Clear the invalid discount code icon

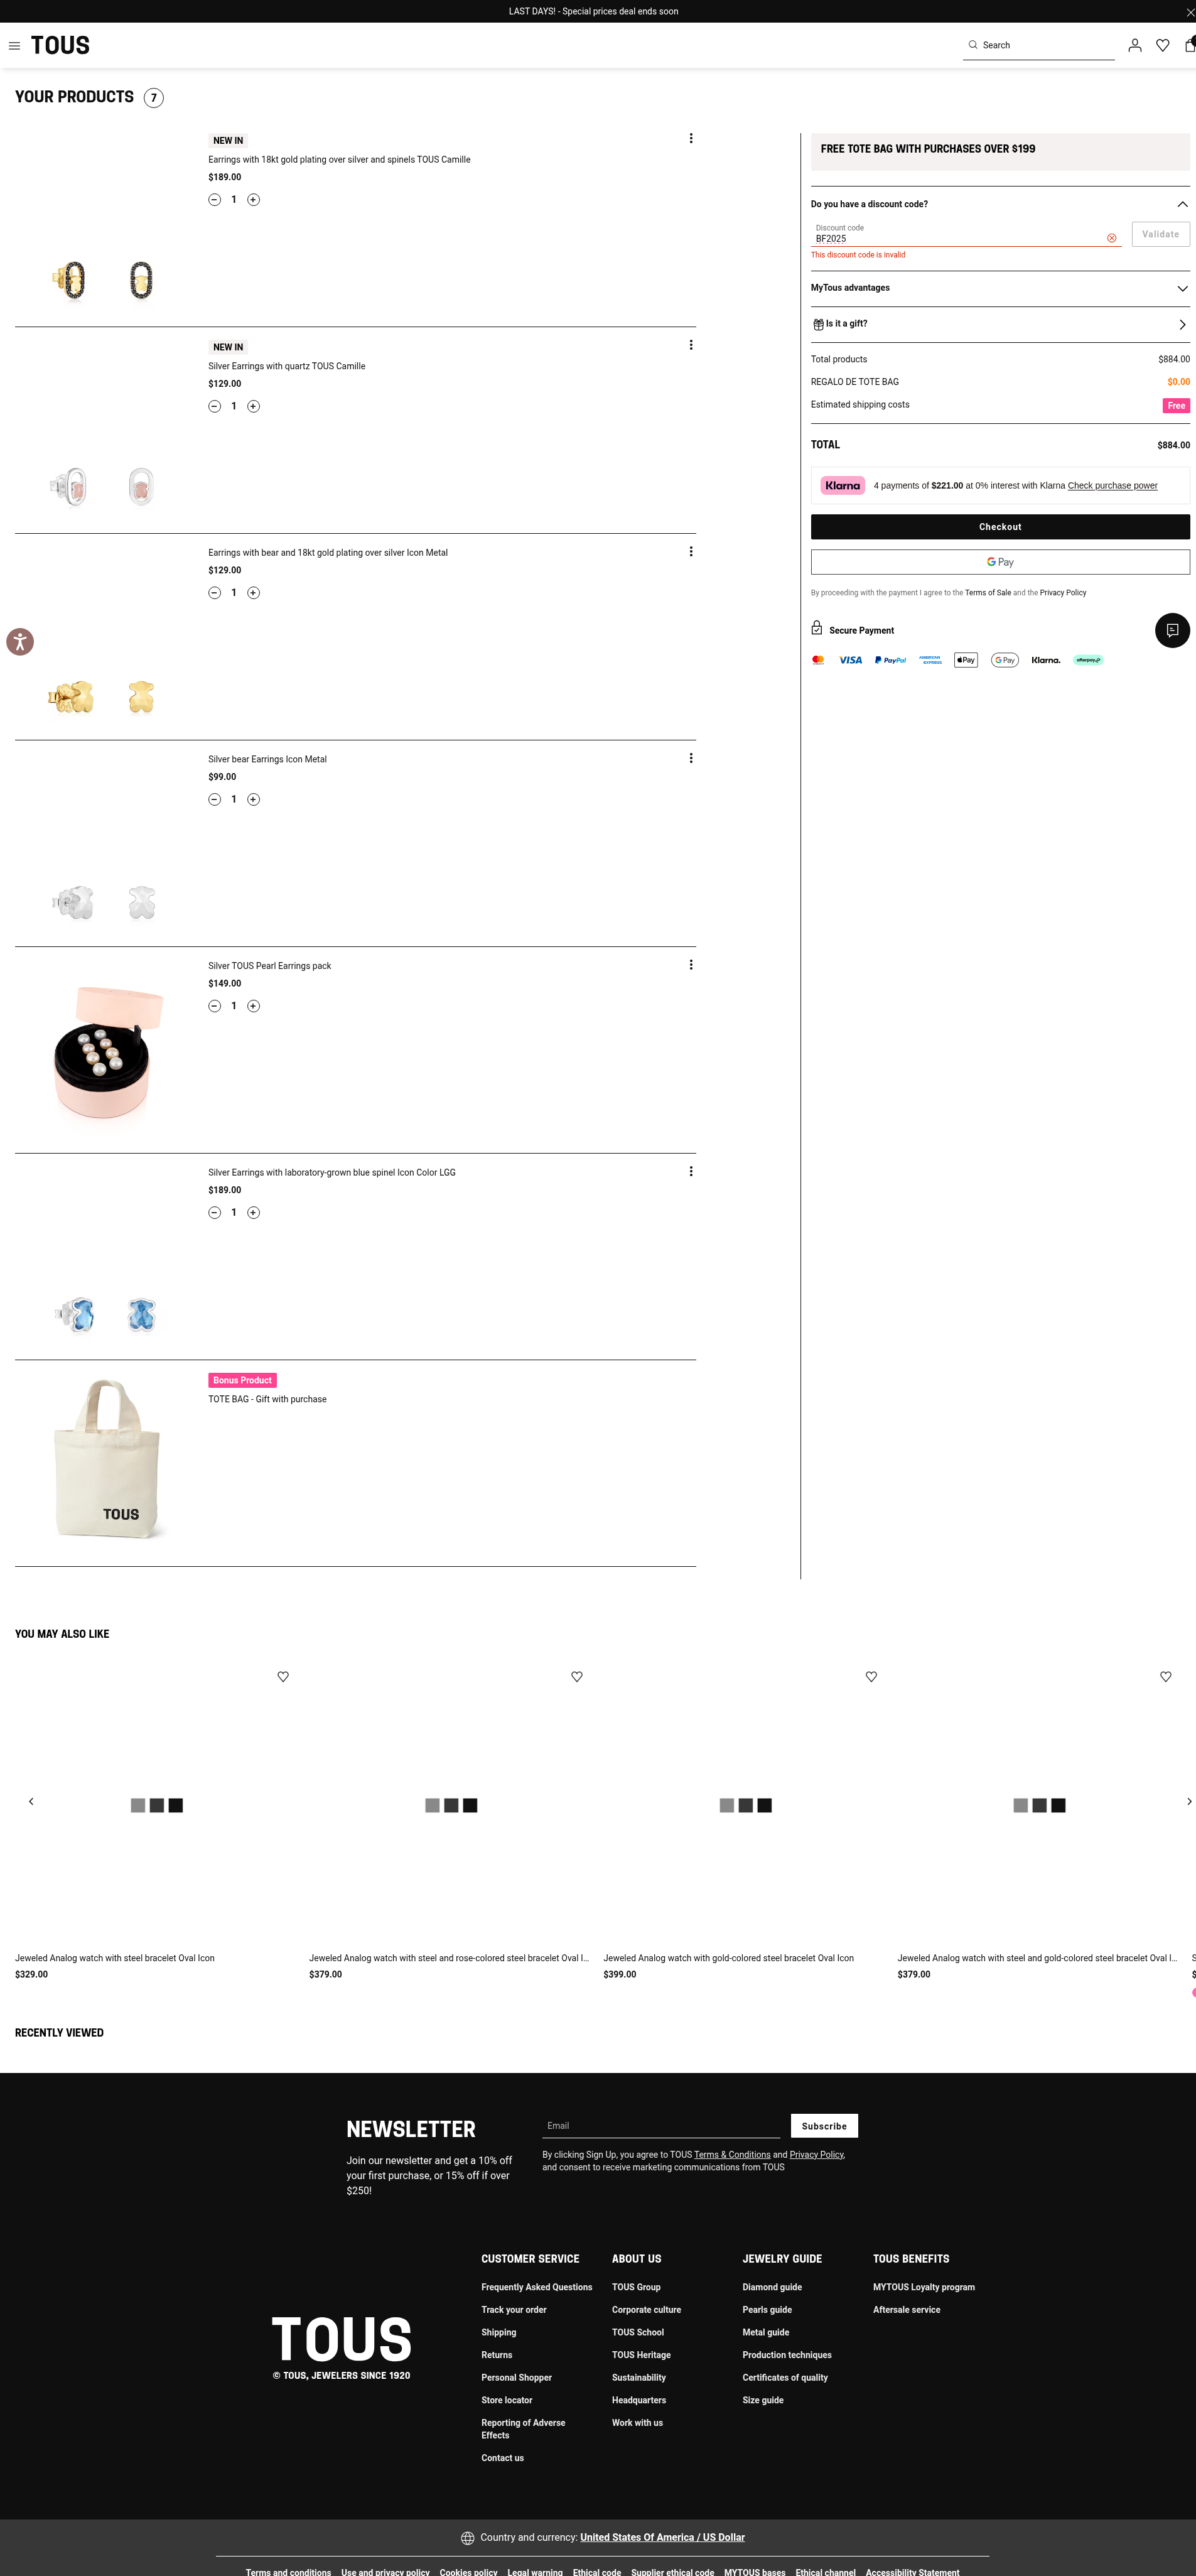1111,238
